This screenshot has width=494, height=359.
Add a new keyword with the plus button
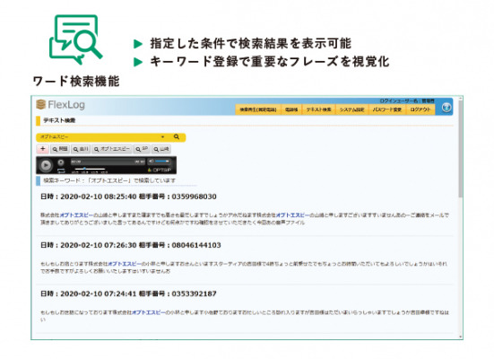click(x=43, y=149)
